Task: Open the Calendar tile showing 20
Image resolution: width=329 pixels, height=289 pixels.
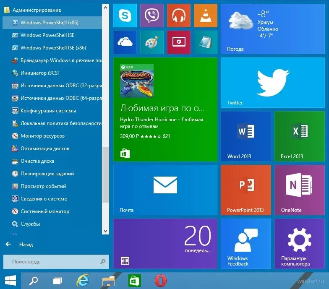Action: tap(165, 244)
